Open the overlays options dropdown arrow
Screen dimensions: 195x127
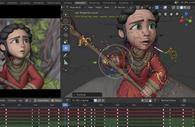tap(169, 7)
